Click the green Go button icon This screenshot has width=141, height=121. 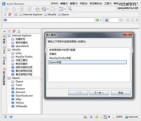coord(97,20)
